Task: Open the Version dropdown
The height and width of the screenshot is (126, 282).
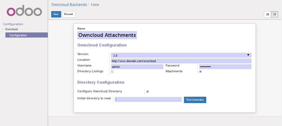Action: coord(181,55)
